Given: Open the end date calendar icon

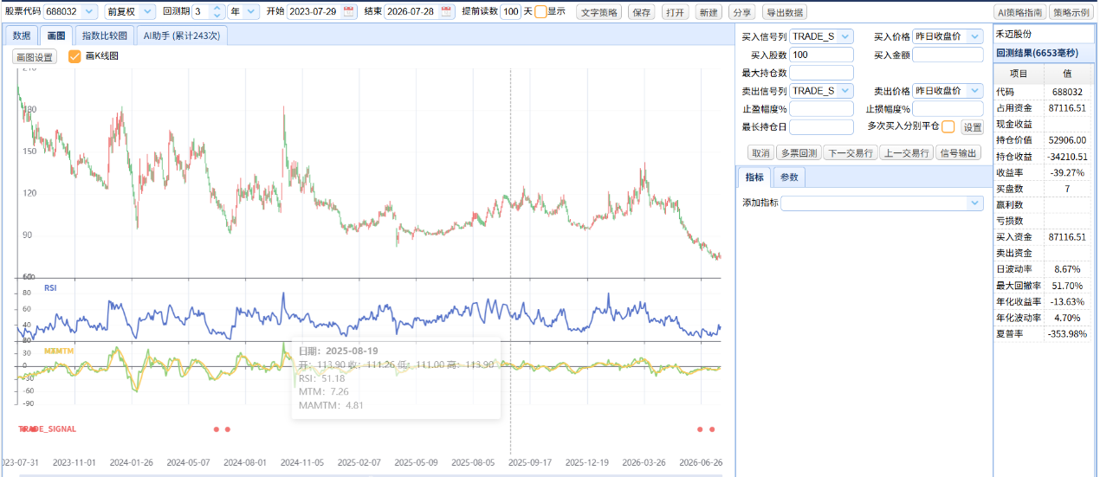Looking at the screenshot, I should (x=446, y=12).
